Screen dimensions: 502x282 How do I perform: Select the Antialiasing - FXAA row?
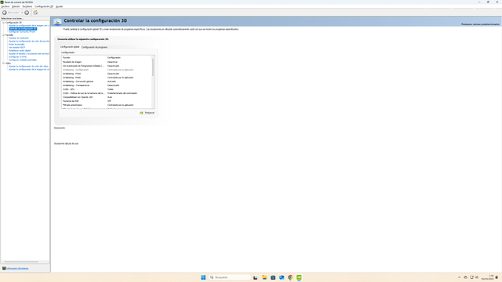click(107, 74)
